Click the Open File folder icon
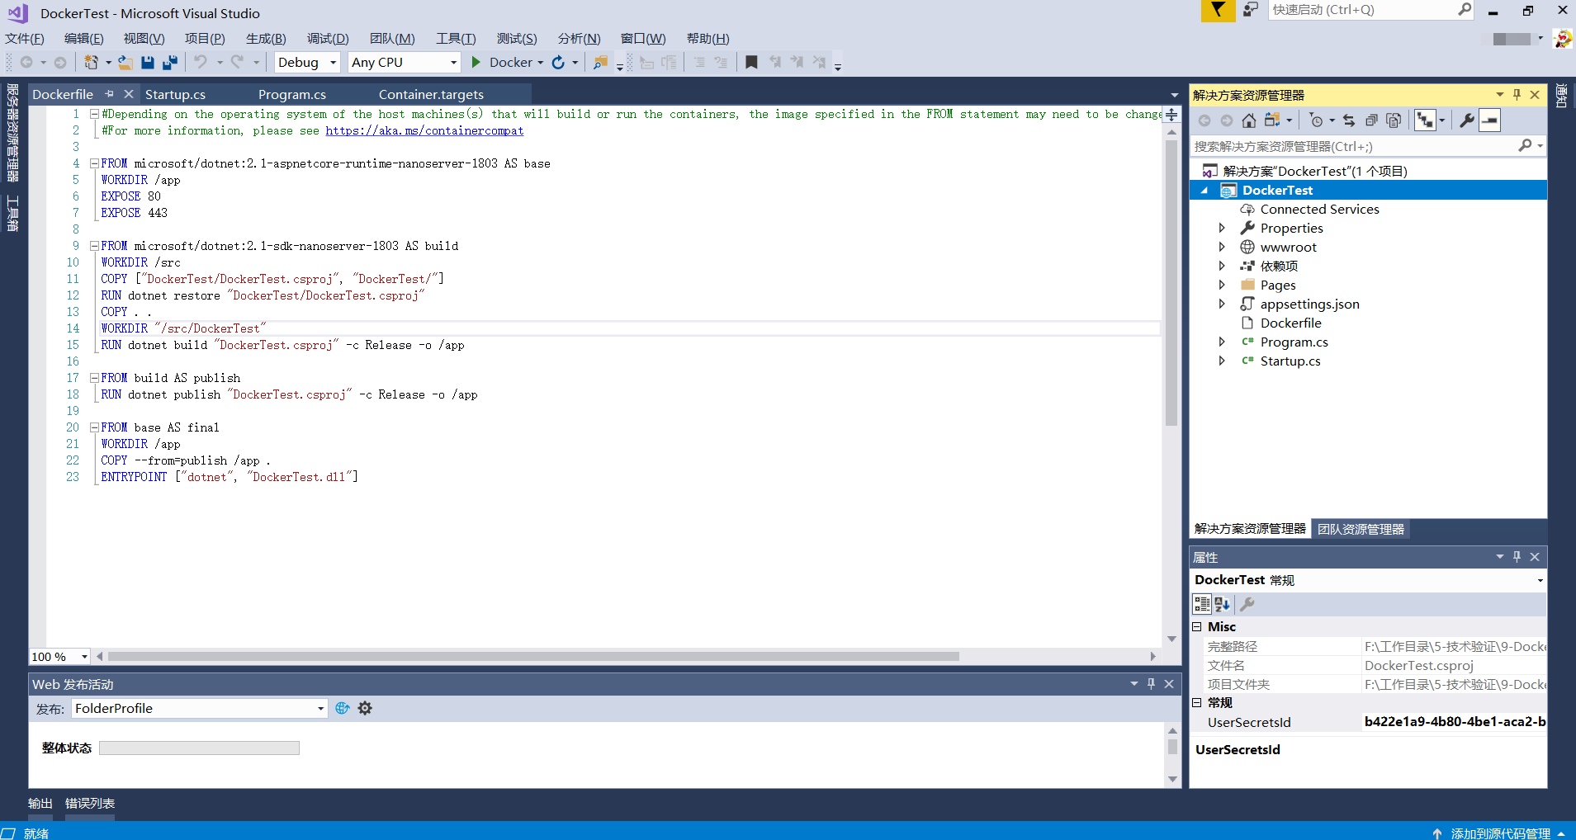 point(125,63)
